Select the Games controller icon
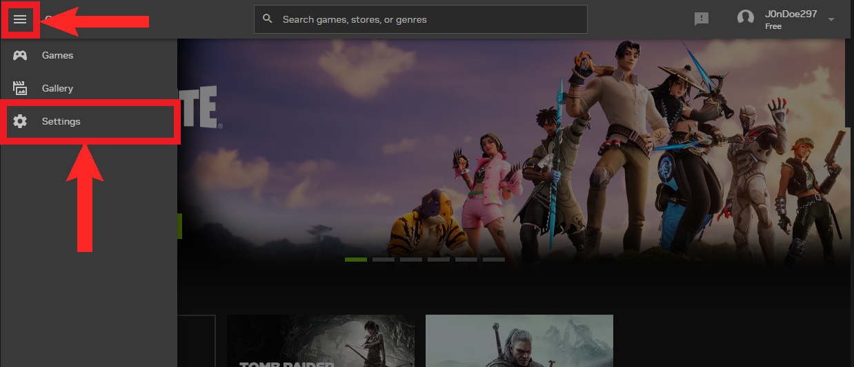 (20, 55)
